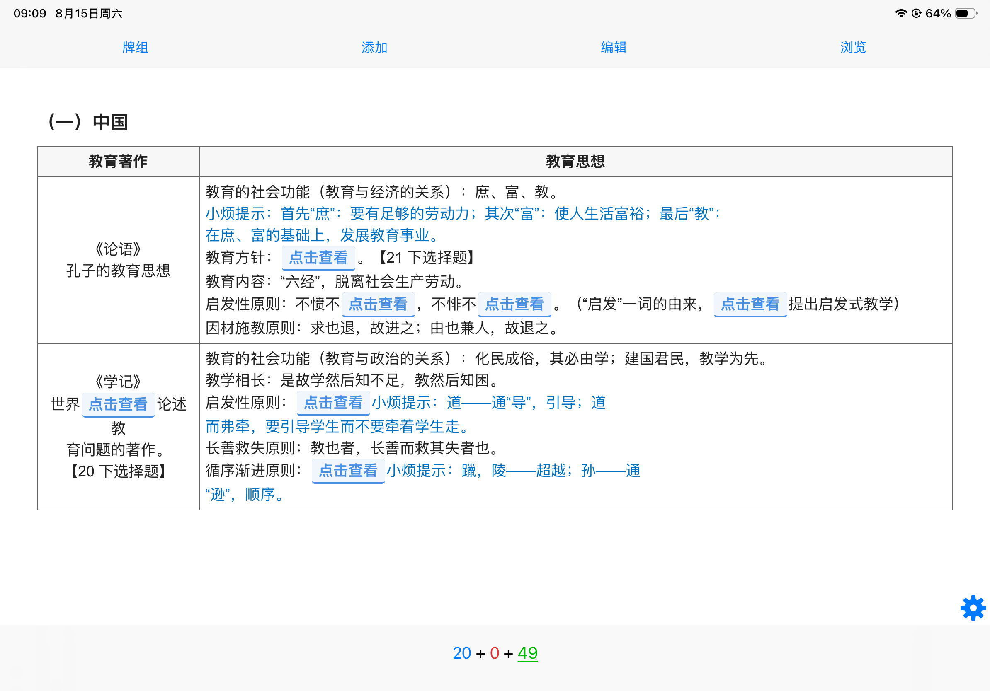The height and width of the screenshot is (691, 990).
Task: Tap the new card count 20
Action: pos(461,653)
